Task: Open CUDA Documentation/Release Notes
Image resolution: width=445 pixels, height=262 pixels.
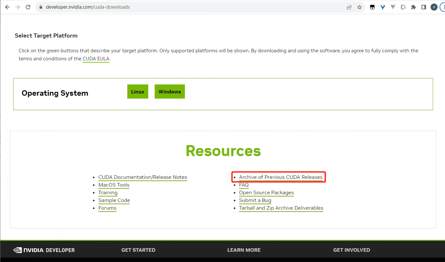Action: coord(143,177)
